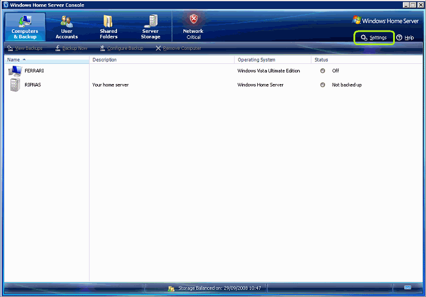Select RIPNAS name text
The height and width of the screenshot is (297, 426).
point(32,85)
